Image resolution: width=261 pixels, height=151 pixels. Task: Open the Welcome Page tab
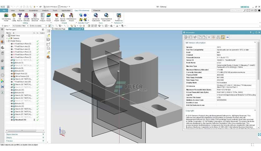pos(59,29)
